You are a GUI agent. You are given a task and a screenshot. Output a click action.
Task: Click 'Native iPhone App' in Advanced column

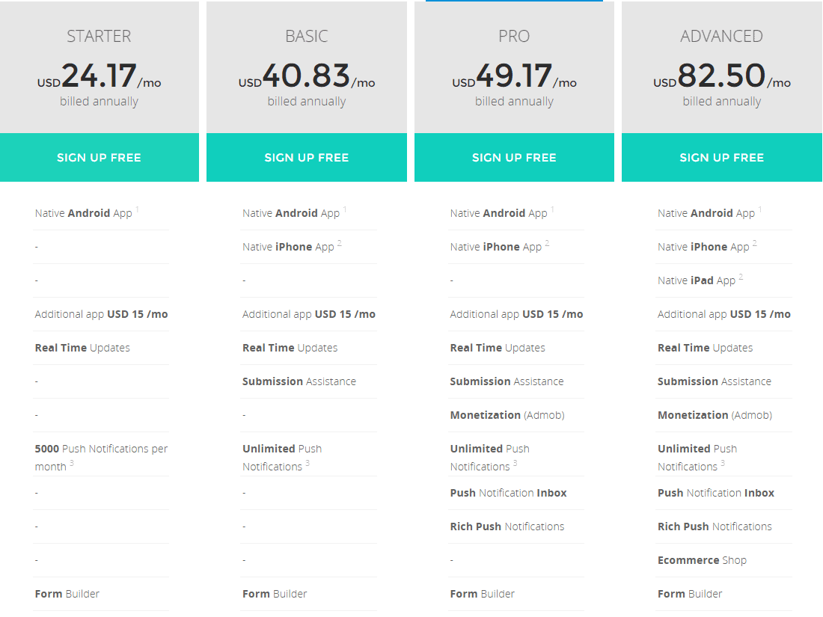[703, 247]
